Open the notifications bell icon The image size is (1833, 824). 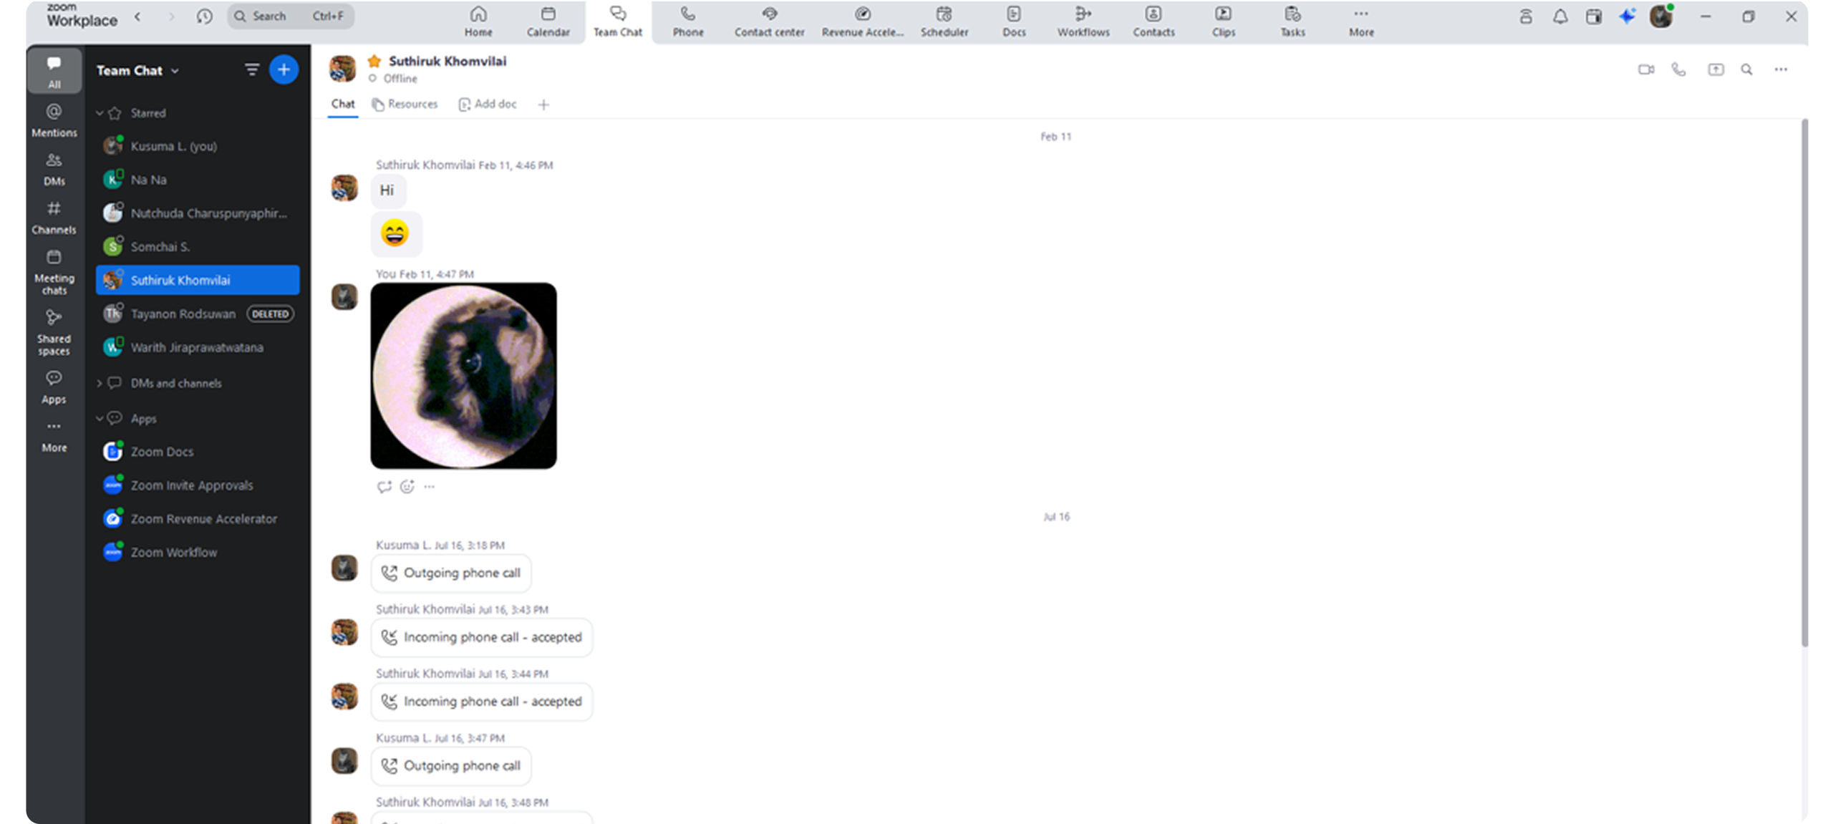click(1559, 16)
